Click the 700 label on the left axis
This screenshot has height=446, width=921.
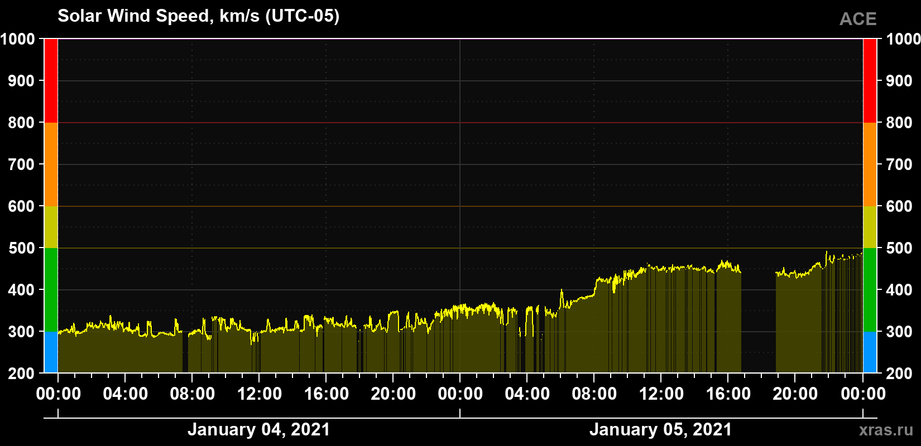click(21, 164)
